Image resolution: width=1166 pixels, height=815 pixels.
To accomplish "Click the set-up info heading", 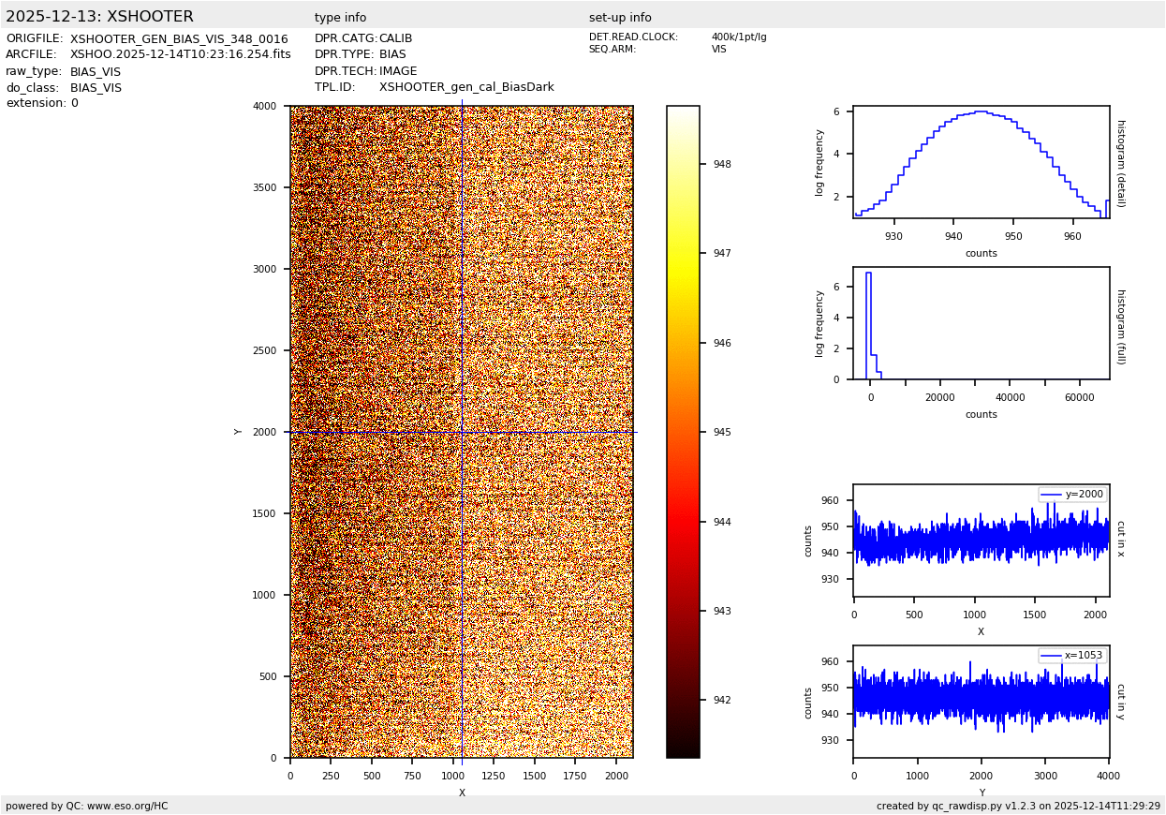I will [x=620, y=18].
